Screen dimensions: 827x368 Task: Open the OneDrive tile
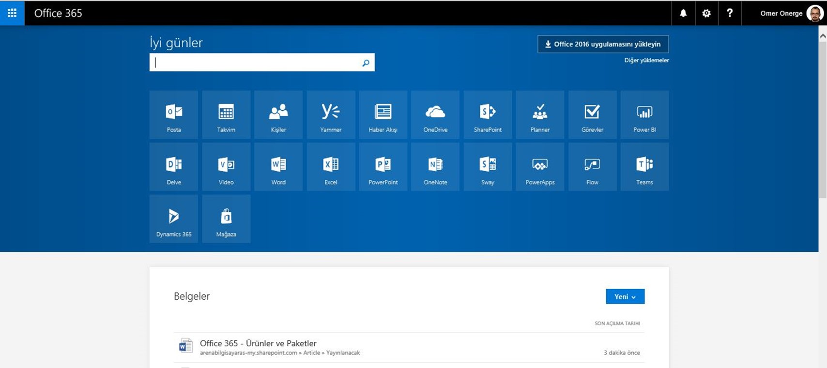pos(435,115)
